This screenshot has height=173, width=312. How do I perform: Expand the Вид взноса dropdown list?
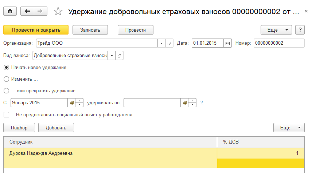coord(112,56)
